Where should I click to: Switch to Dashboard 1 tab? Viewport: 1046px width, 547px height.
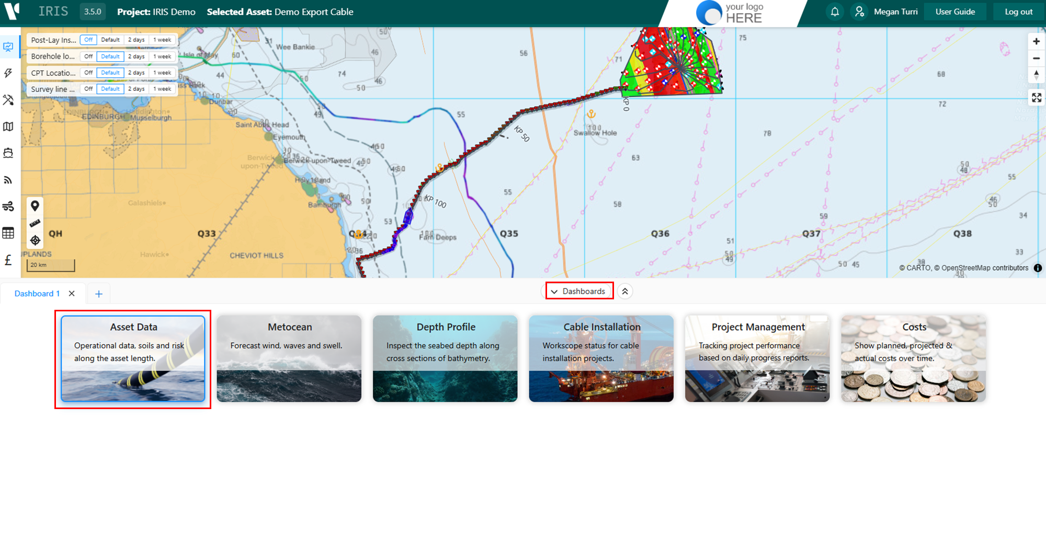pos(37,294)
